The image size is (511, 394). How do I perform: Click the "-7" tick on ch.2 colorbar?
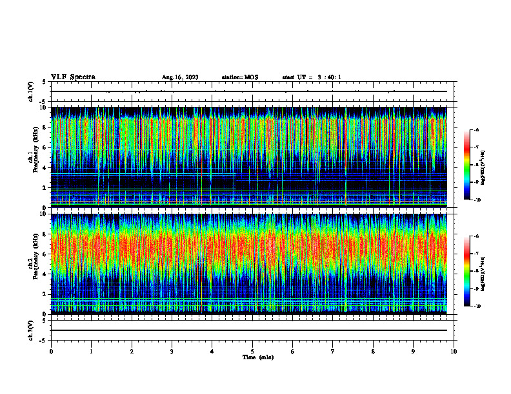(476, 254)
